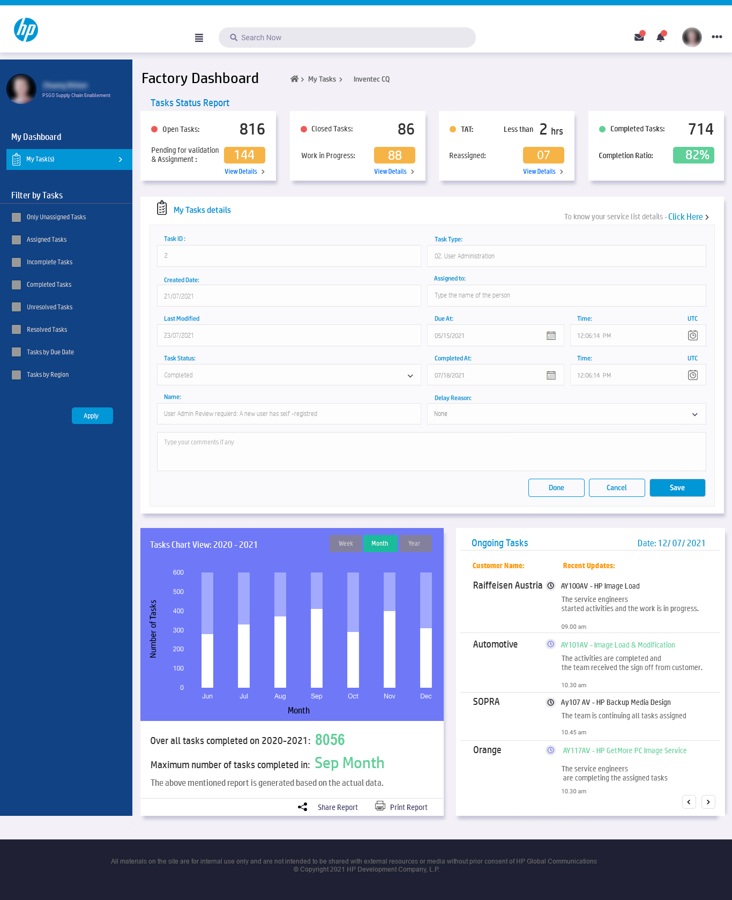The image size is (732, 900).
Task: Click the Share Report icon
Action: pyautogui.click(x=302, y=807)
